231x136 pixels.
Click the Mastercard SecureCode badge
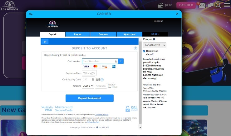pos(64,109)
